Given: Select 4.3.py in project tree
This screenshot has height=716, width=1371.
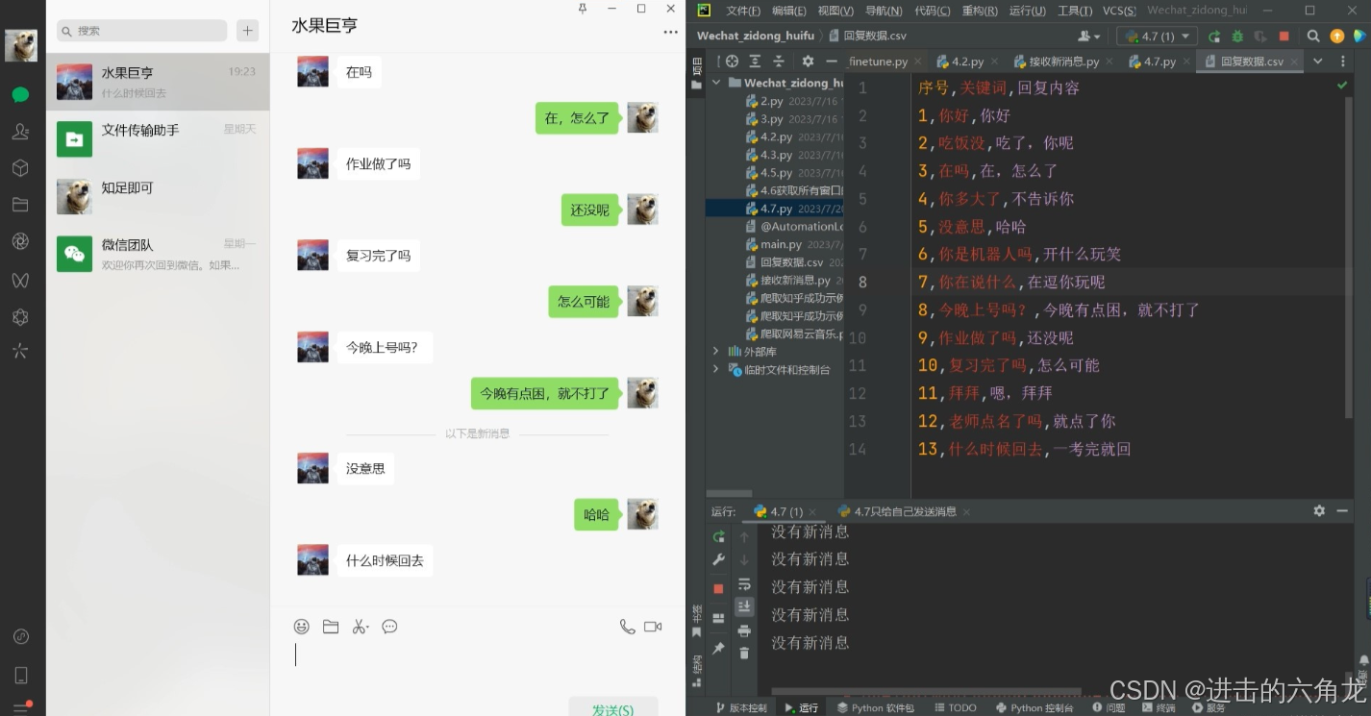Looking at the screenshot, I should (776, 155).
